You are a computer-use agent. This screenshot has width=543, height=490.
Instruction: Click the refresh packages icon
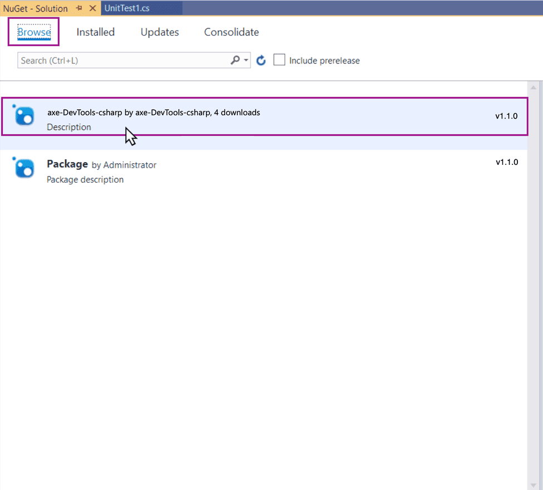(261, 60)
